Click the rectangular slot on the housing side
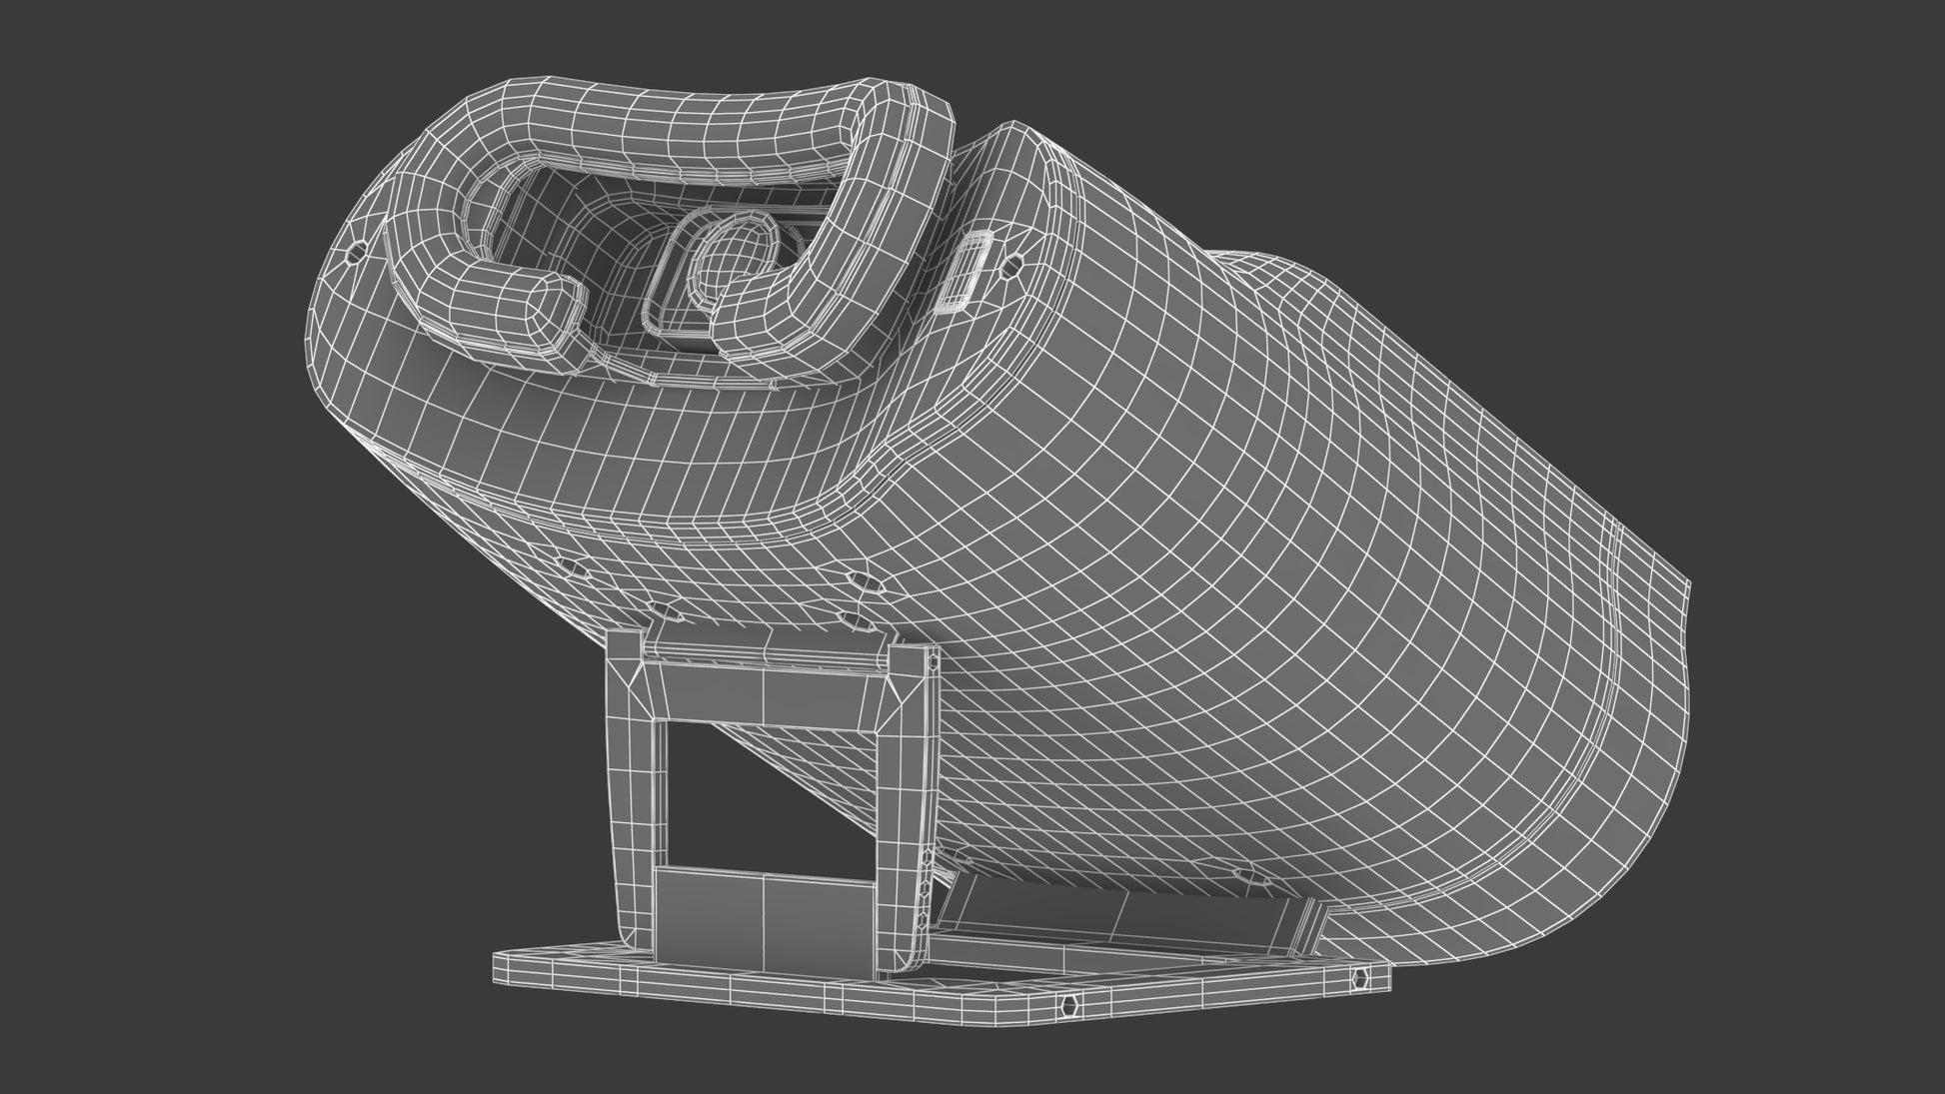This screenshot has width=1945, height=1094. click(x=964, y=270)
